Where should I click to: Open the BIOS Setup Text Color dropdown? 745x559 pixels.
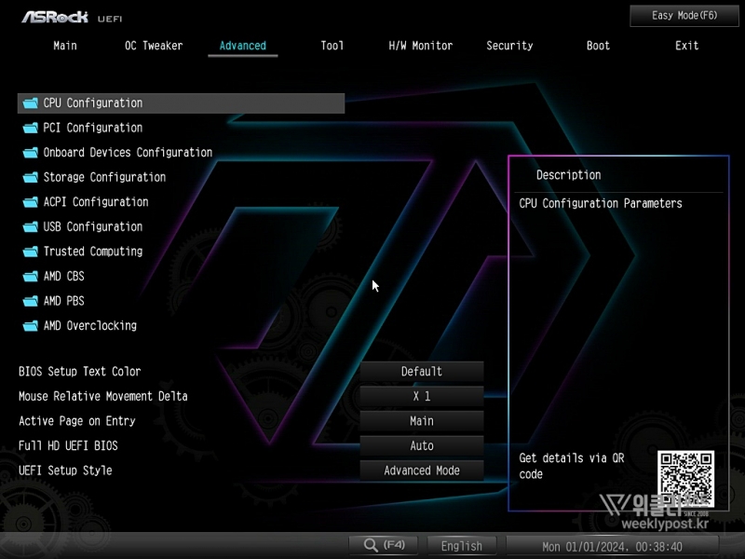point(422,372)
